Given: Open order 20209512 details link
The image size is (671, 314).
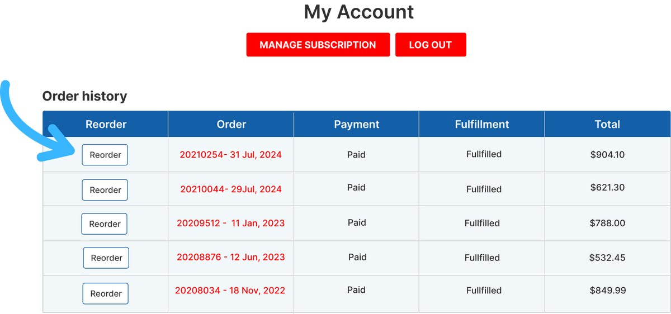Looking at the screenshot, I should (230, 223).
